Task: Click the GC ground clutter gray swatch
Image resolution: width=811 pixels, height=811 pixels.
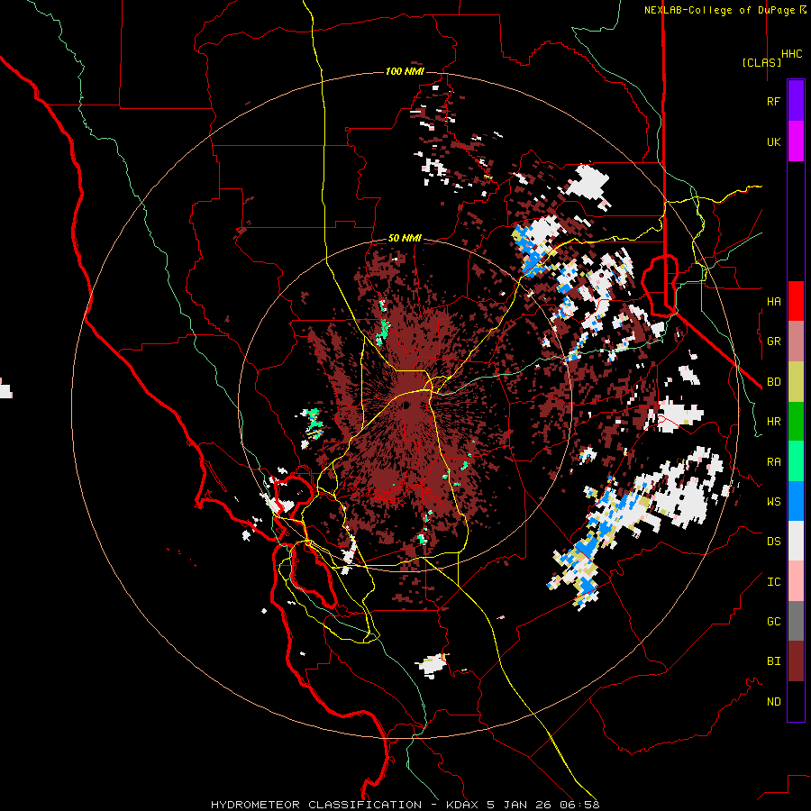Action: pos(796,621)
